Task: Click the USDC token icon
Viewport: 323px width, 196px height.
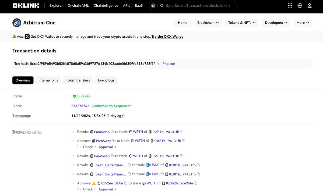Action: click(147, 165)
